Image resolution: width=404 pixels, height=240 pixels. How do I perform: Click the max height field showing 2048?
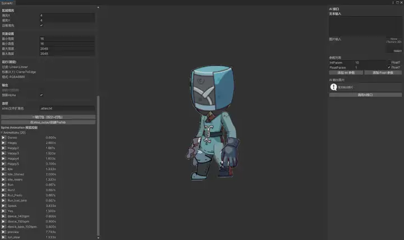click(67, 54)
